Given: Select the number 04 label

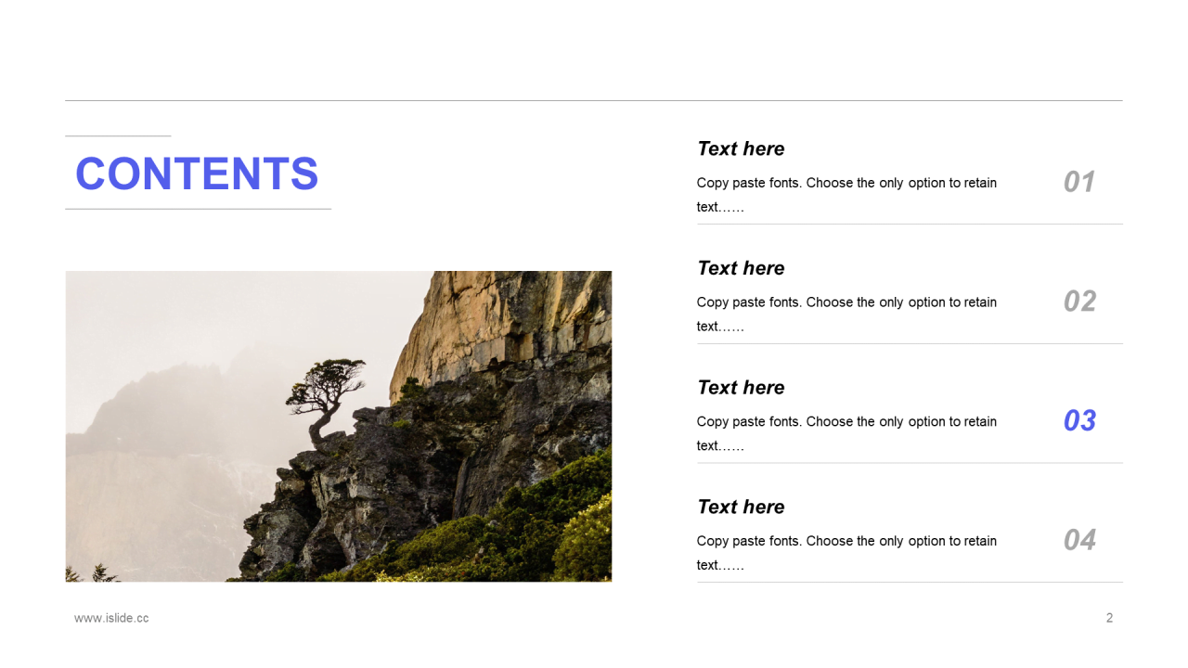Looking at the screenshot, I should (x=1079, y=540).
